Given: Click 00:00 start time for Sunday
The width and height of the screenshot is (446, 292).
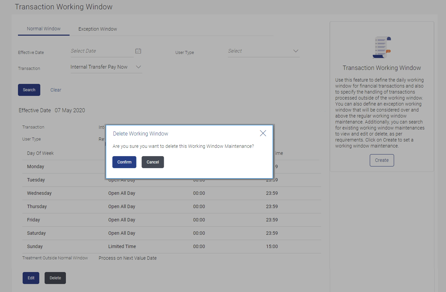Looking at the screenshot, I should coord(199,246).
